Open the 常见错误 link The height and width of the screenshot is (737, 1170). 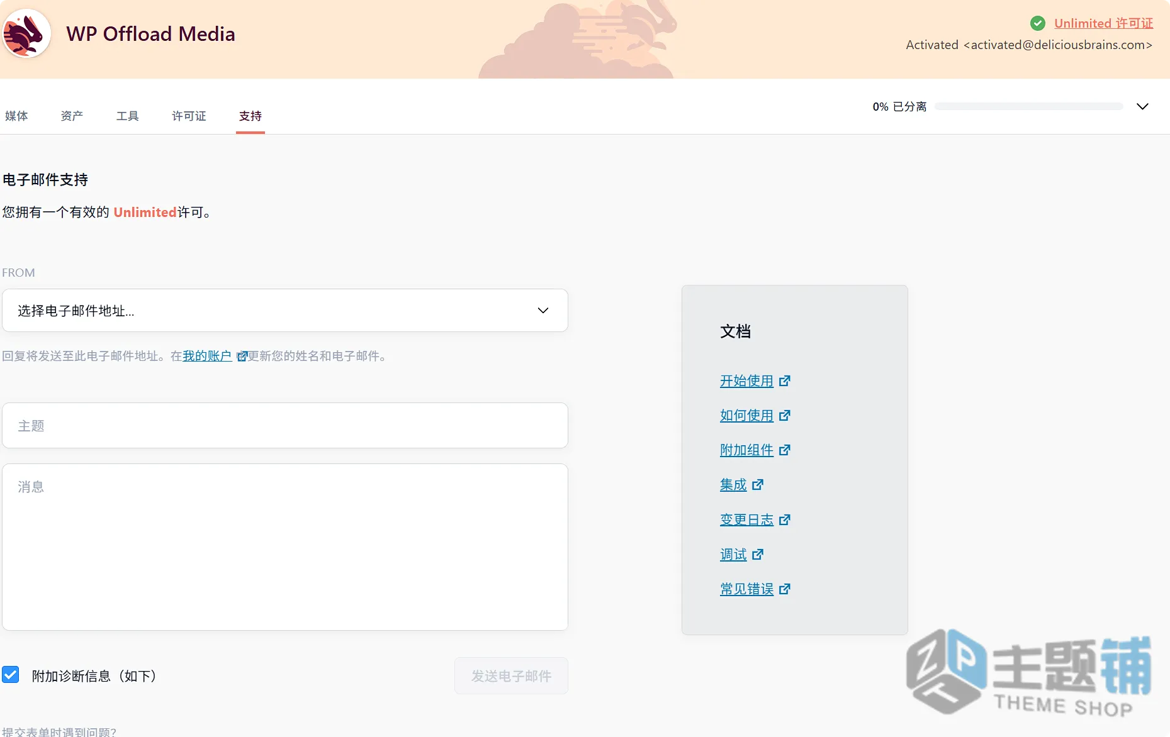coord(746,589)
